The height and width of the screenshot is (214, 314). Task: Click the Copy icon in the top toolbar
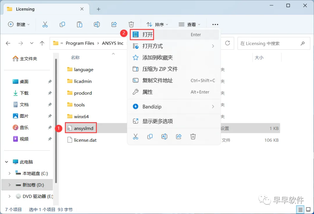pos(62,24)
